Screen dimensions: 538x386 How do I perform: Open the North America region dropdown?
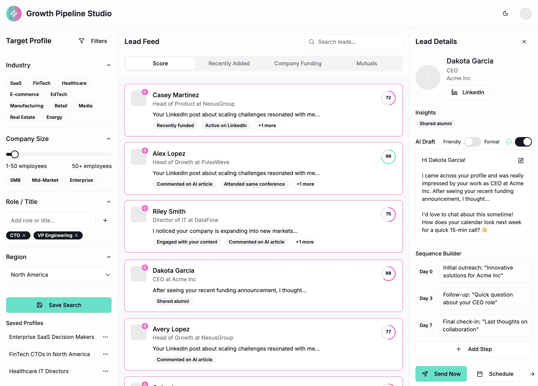coord(59,275)
